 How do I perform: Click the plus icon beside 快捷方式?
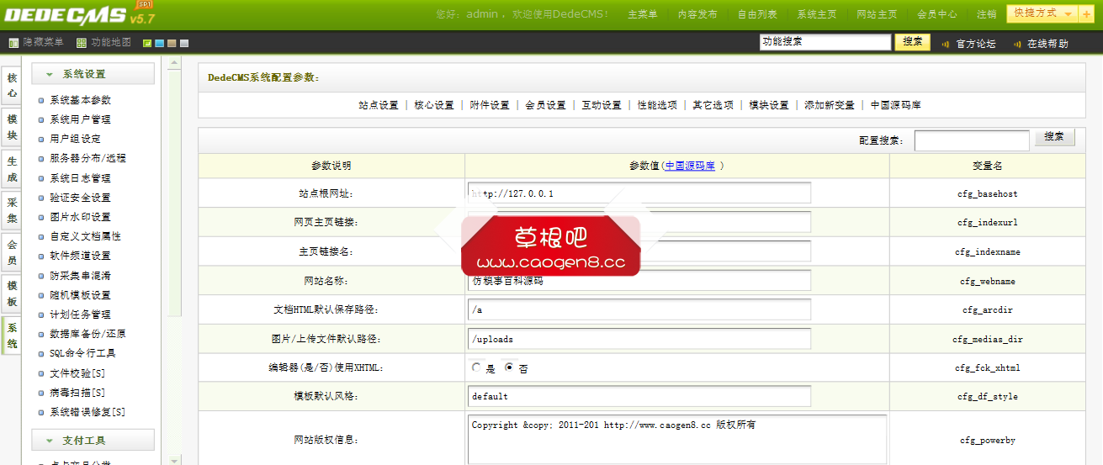point(1086,13)
